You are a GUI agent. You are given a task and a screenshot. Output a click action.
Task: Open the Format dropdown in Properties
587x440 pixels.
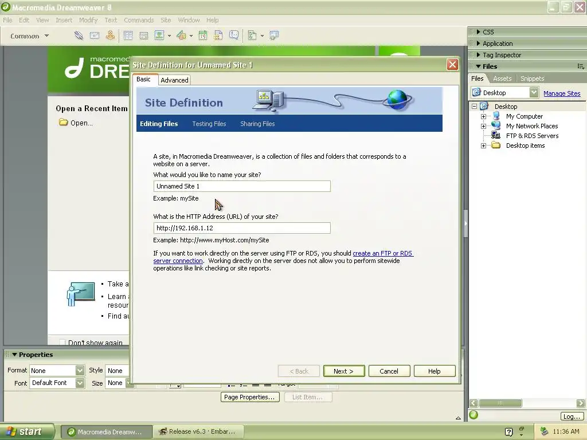[x=80, y=371]
